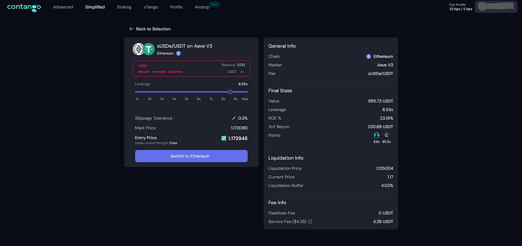This screenshot has width=522, height=246.
Task: Click the Mark Price value 1.172090
Action: [239, 128]
